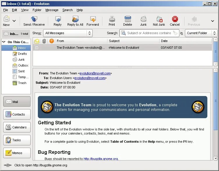Click the New message icon
This screenshot has height=171, width=219.
tap(6, 19)
